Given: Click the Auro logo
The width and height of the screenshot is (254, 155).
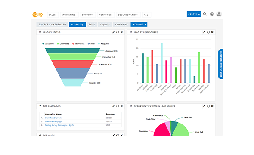Looking at the screenshot, I should (x=37, y=15).
